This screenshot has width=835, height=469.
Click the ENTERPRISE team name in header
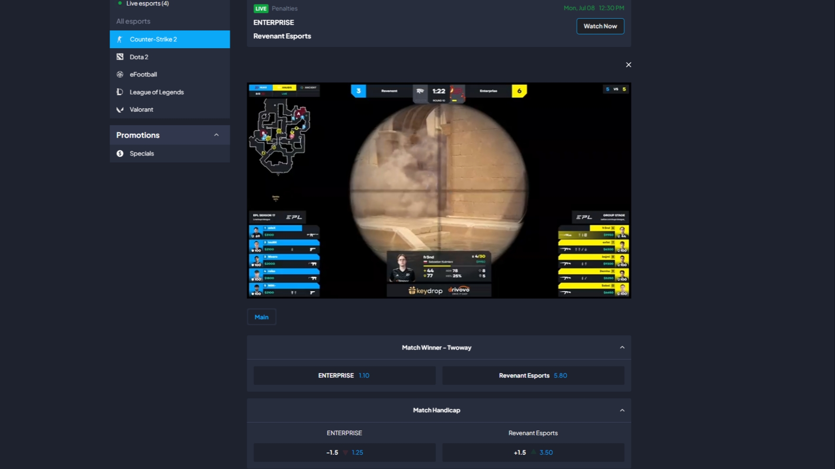(x=274, y=23)
